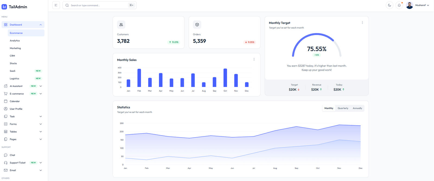Collapse the Dashboard menu chevron

[x=41, y=25]
